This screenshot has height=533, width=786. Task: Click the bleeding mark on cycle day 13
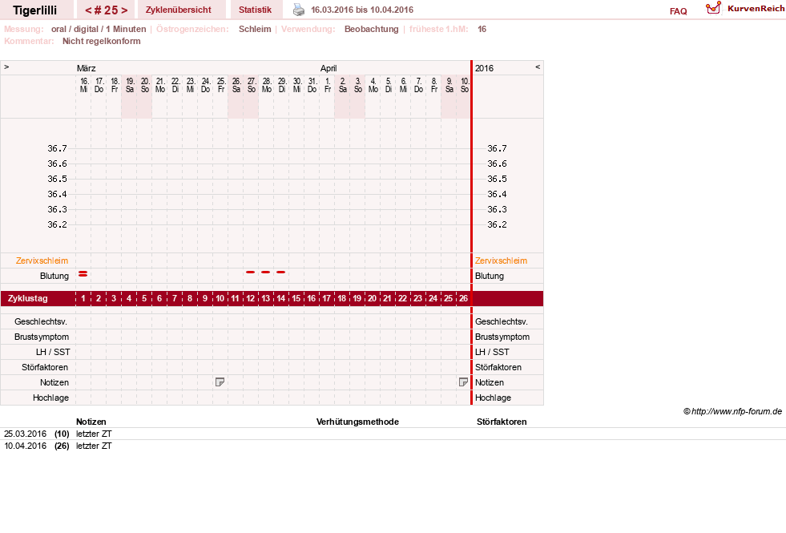click(266, 273)
